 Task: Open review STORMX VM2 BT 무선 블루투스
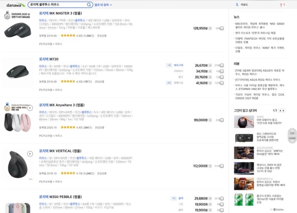coord(260,87)
